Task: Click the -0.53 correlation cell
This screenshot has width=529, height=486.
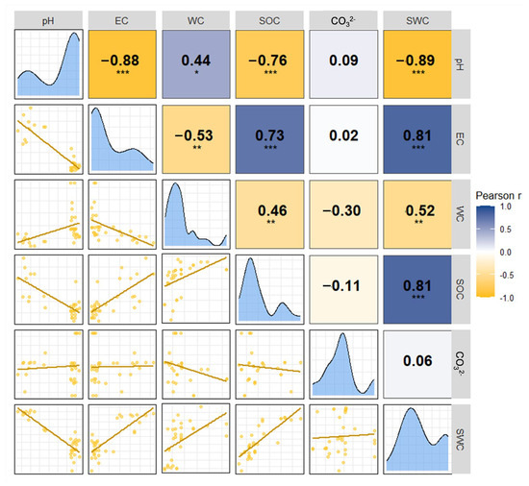Action: pyautogui.click(x=196, y=139)
